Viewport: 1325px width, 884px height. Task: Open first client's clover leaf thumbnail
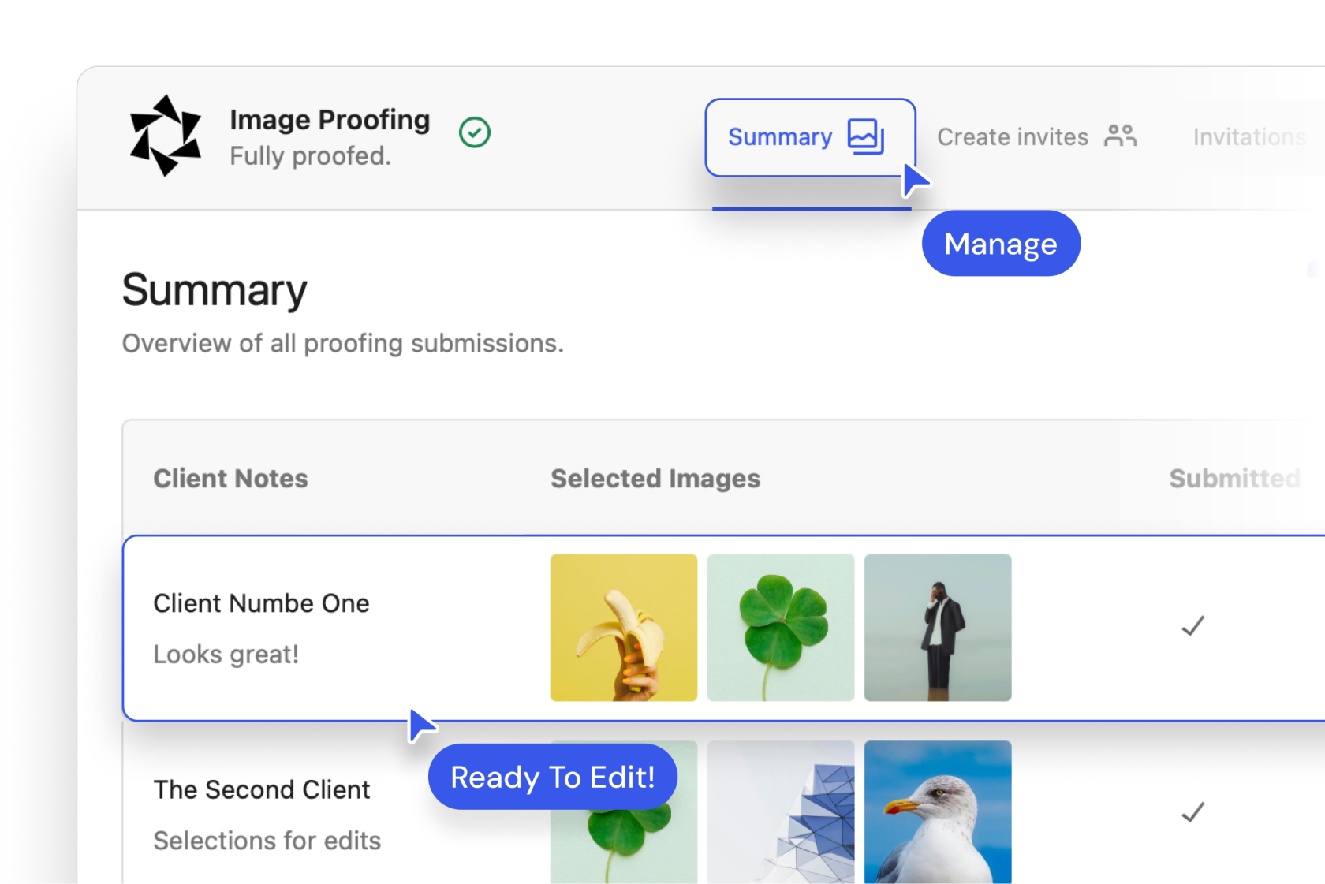pos(780,628)
